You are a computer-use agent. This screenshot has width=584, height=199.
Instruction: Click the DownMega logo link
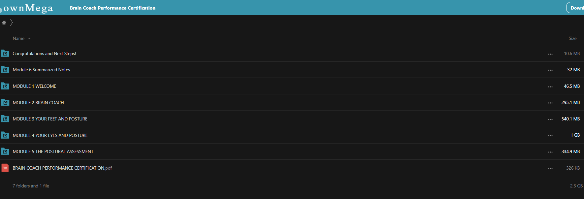[x=27, y=8]
